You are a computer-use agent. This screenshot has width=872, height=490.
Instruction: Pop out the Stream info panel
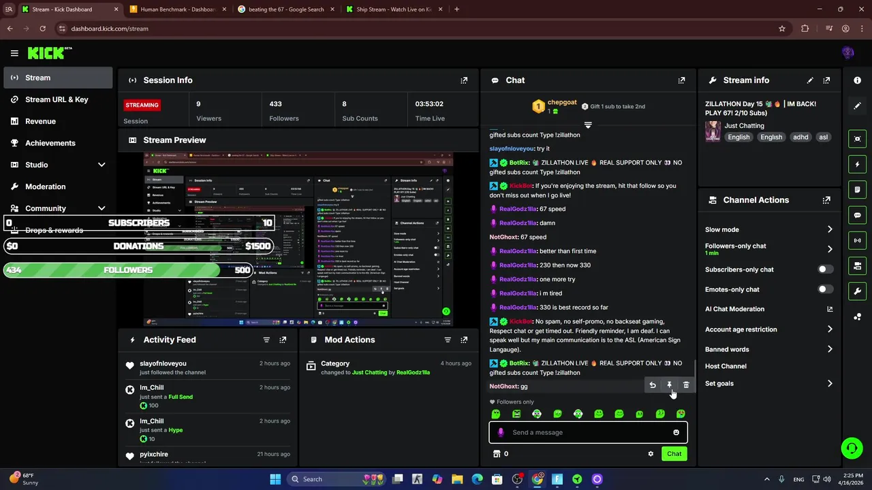pos(826,80)
